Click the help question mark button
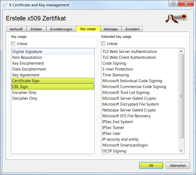Viewport: 196px width, 175px height. [174, 4]
